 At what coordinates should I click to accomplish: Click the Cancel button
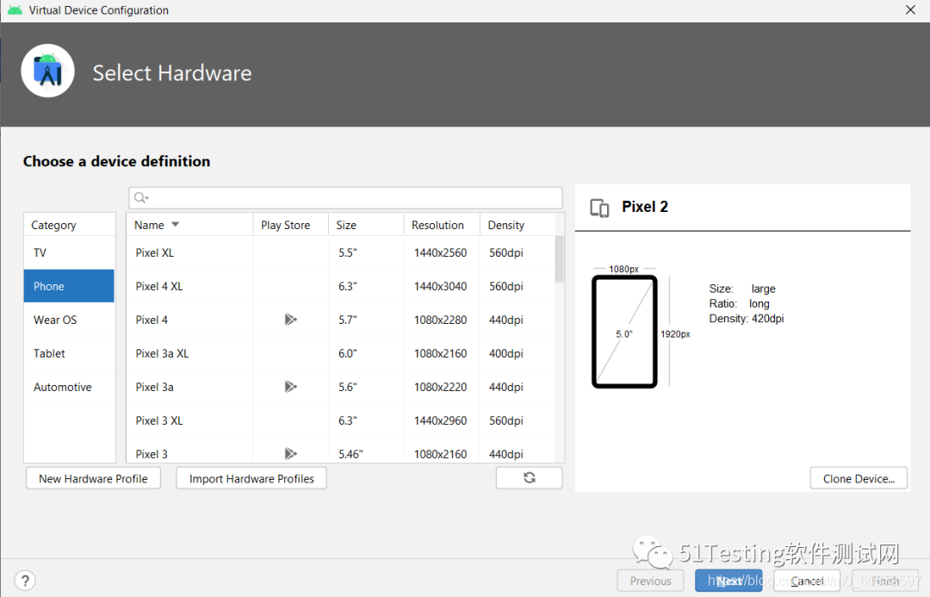pos(807,581)
